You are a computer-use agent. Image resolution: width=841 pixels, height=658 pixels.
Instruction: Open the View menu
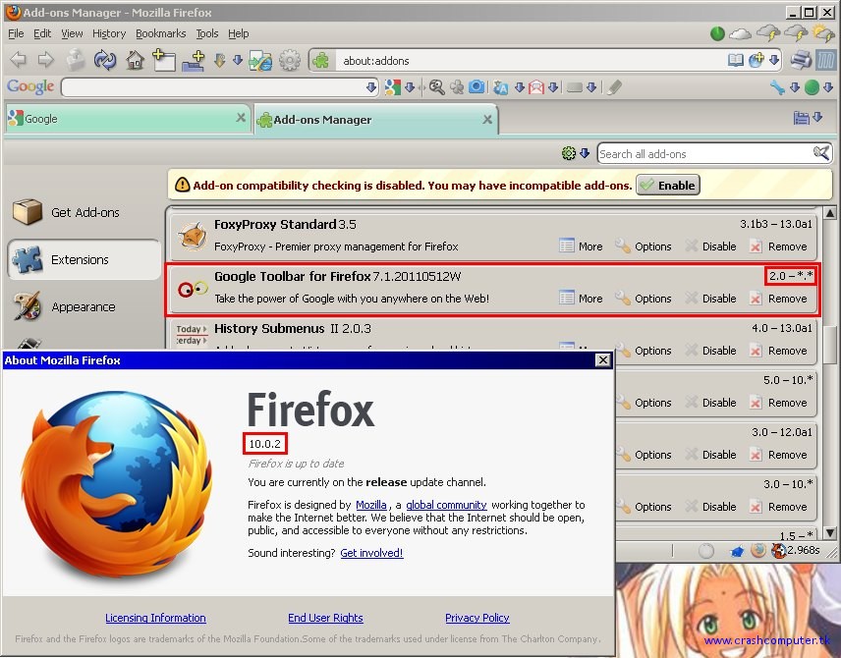point(72,33)
